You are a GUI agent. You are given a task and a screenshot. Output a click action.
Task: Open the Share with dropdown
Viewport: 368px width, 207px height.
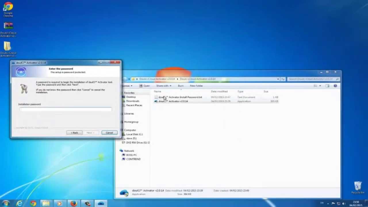tap(164, 86)
